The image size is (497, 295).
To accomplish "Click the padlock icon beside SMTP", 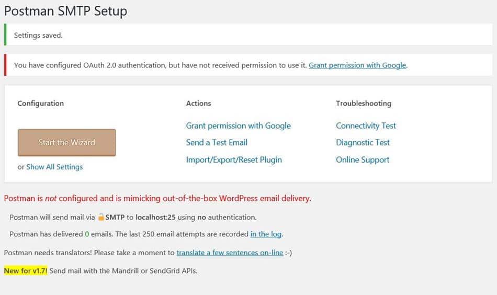I will 101,217.
